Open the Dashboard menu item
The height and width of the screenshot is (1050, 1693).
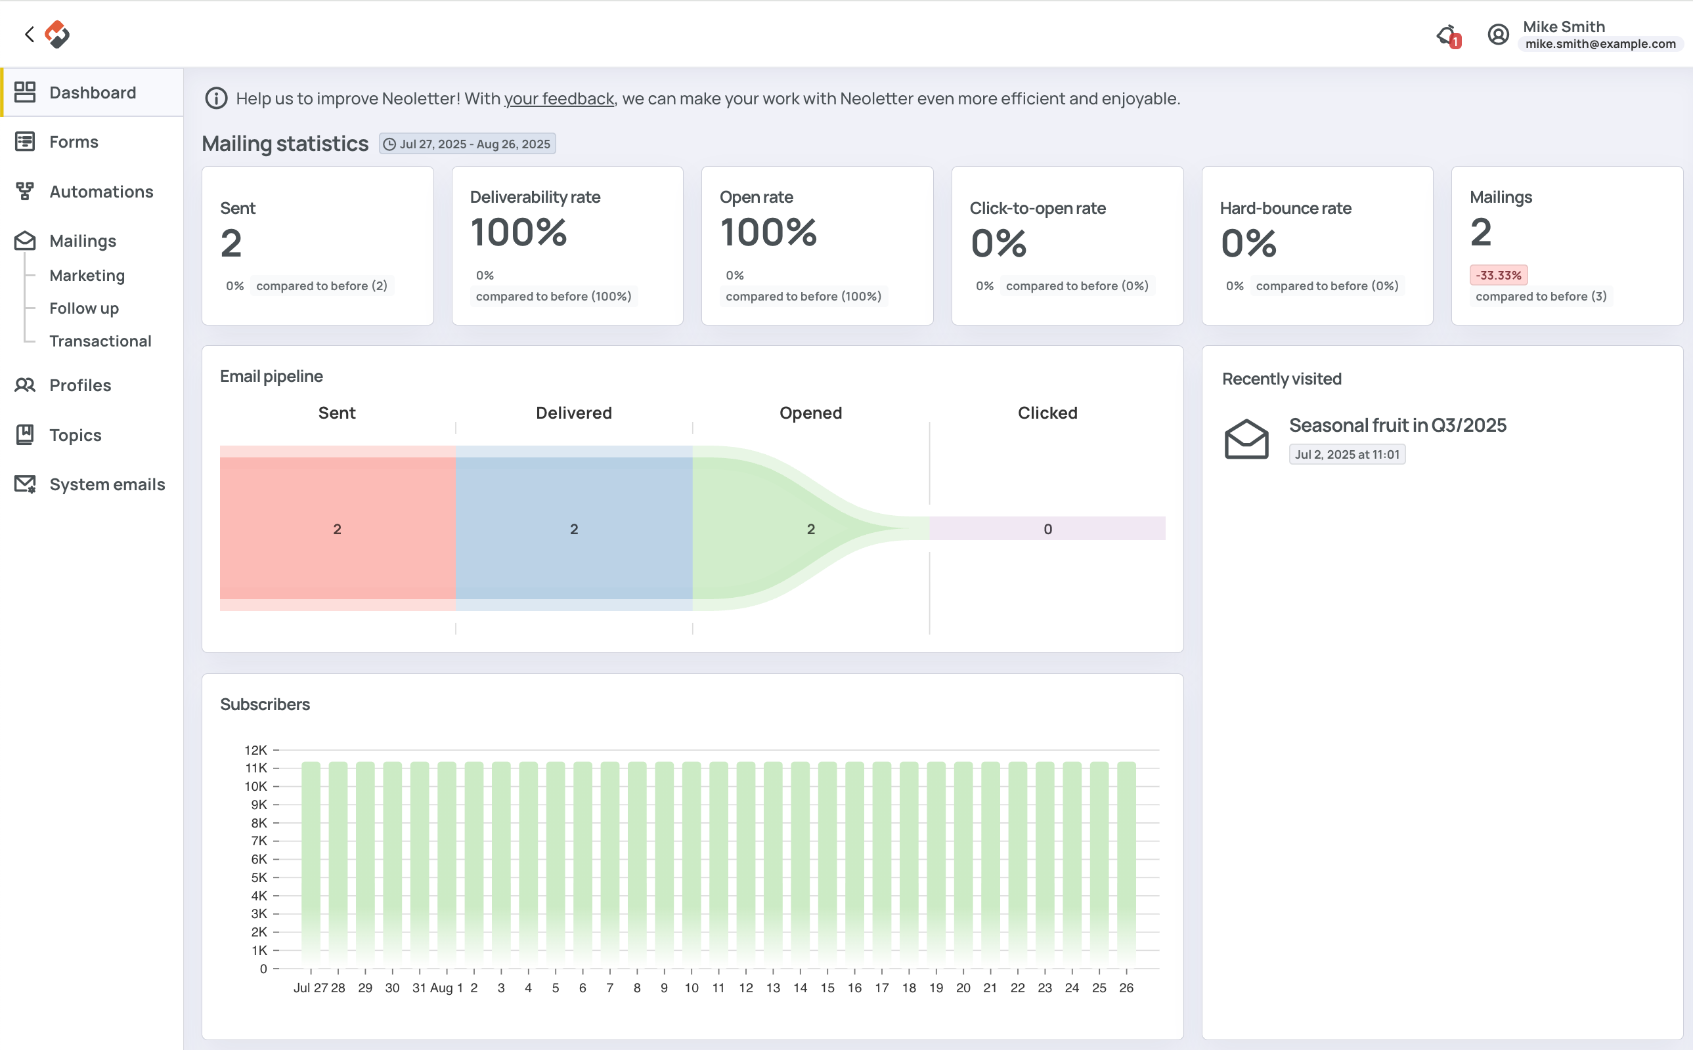[93, 93]
